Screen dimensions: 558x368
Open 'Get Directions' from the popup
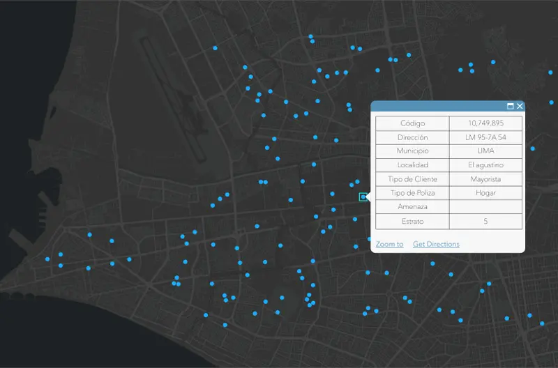coord(436,244)
